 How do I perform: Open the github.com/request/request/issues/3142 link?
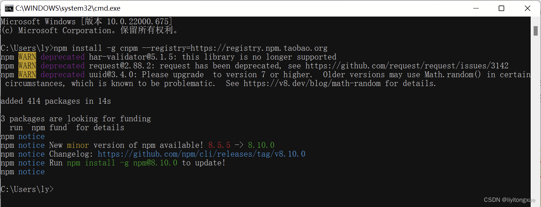[x=407, y=66]
